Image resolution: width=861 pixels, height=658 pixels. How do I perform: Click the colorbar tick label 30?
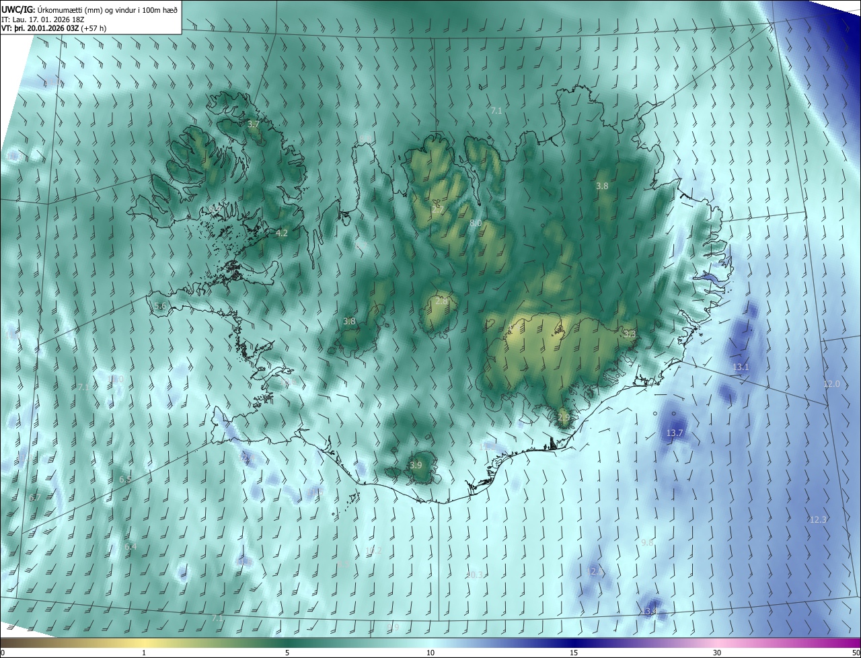717,653
